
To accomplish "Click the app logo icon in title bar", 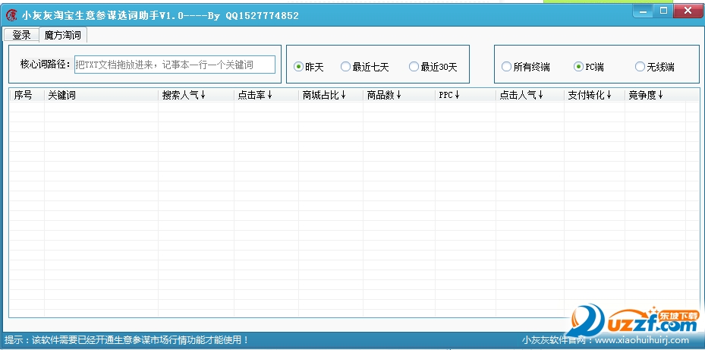I will (x=11, y=15).
